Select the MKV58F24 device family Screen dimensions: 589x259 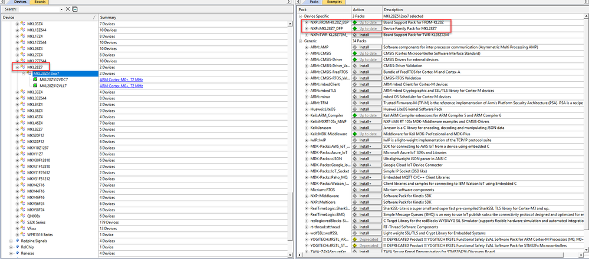click(36, 210)
